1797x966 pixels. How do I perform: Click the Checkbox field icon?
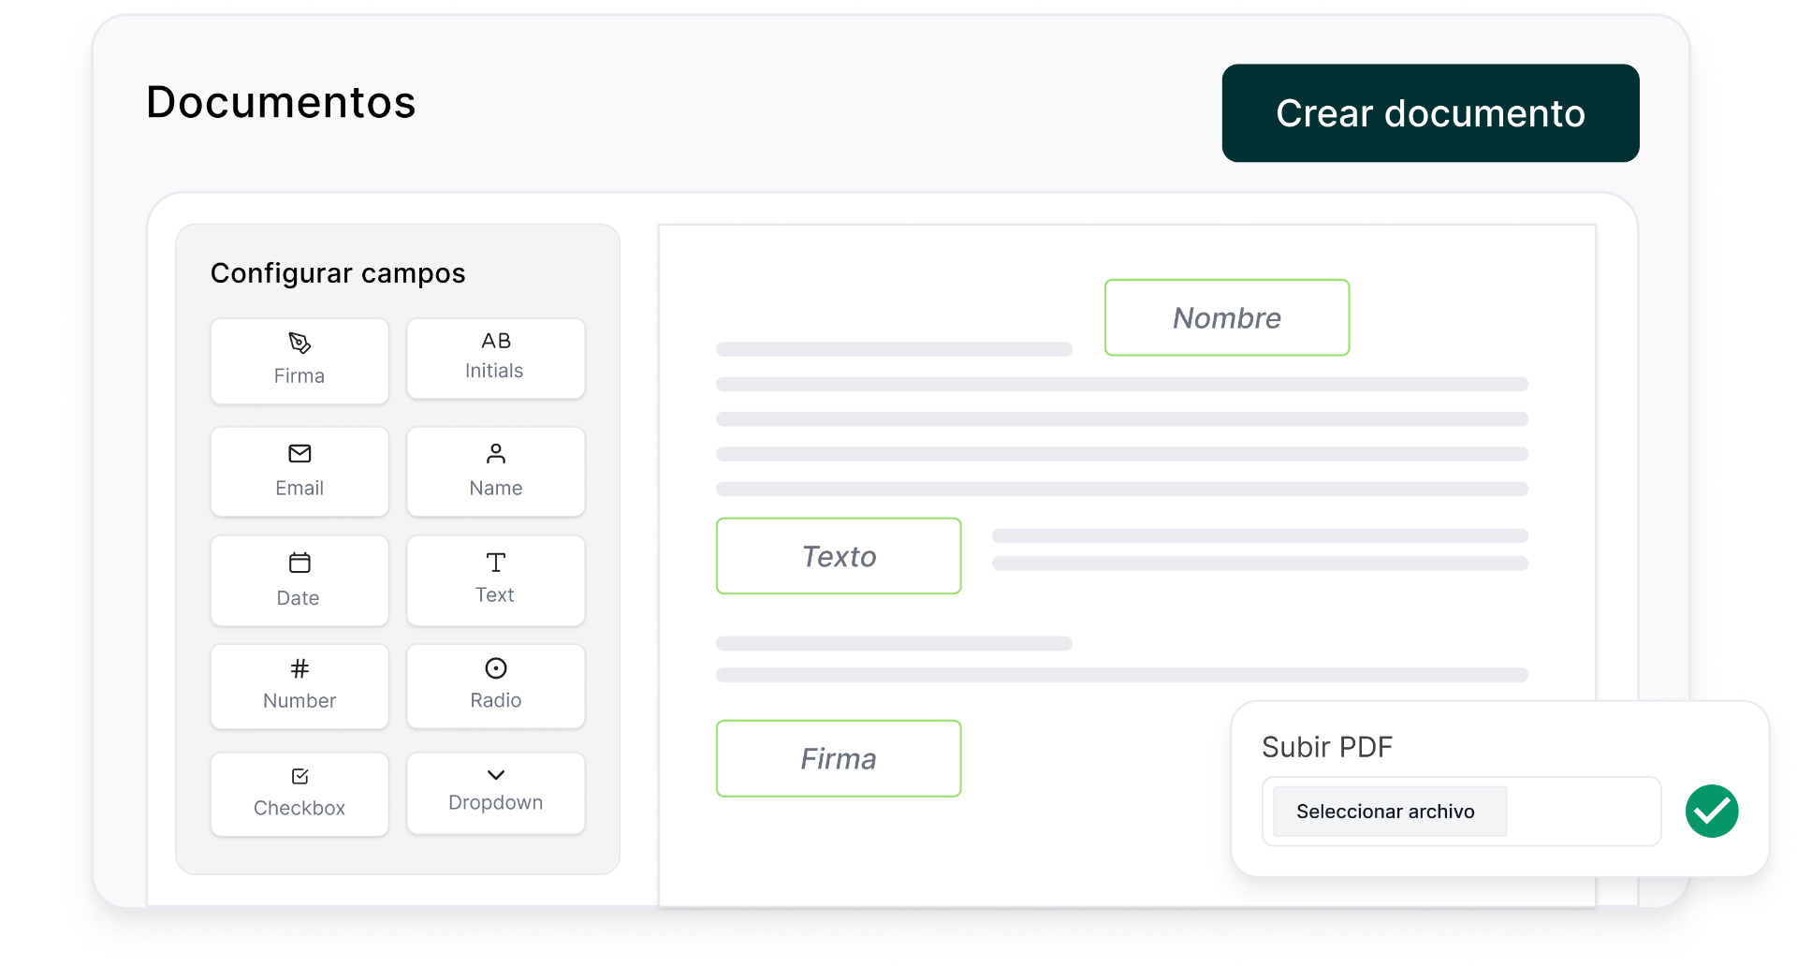click(299, 776)
